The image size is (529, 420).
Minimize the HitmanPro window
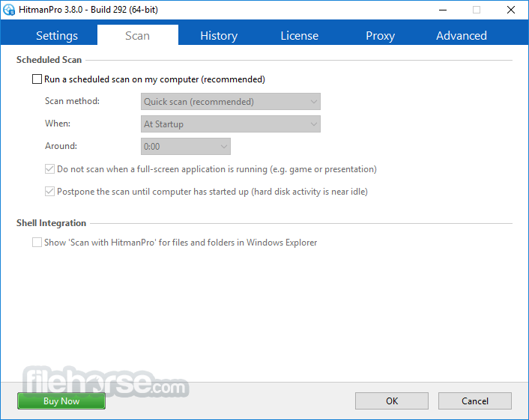pos(443,10)
